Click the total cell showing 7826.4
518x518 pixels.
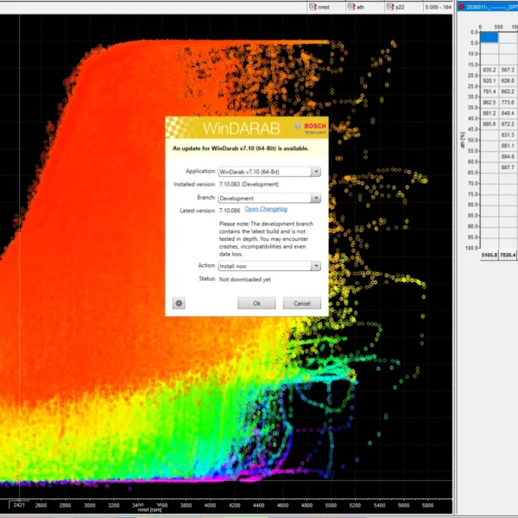coord(508,255)
